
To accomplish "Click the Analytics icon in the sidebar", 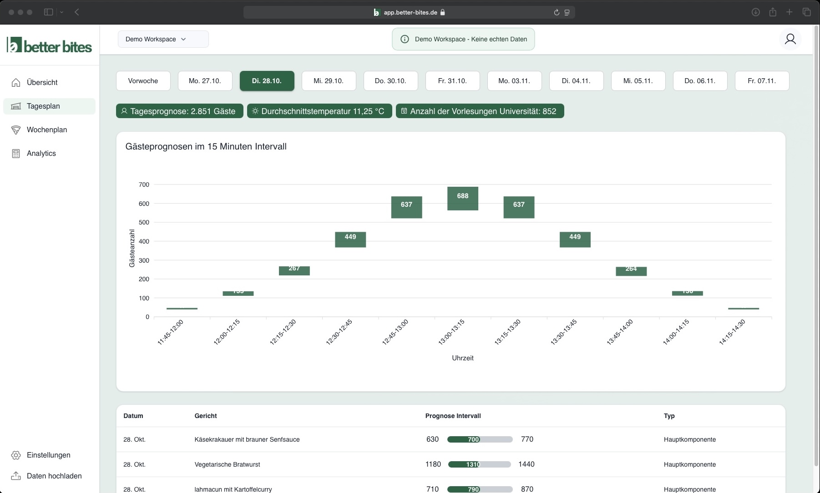I will pyautogui.click(x=16, y=153).
